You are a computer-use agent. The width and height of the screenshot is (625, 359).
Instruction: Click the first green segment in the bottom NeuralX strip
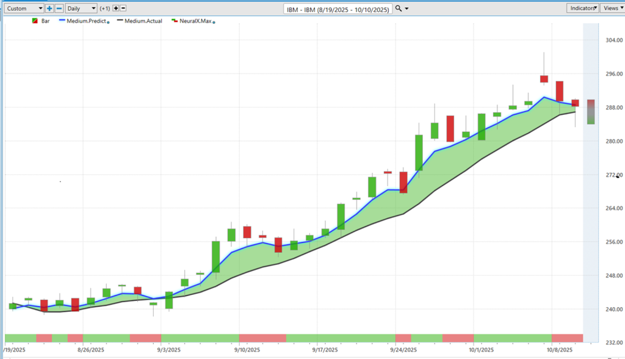point(20,338)
